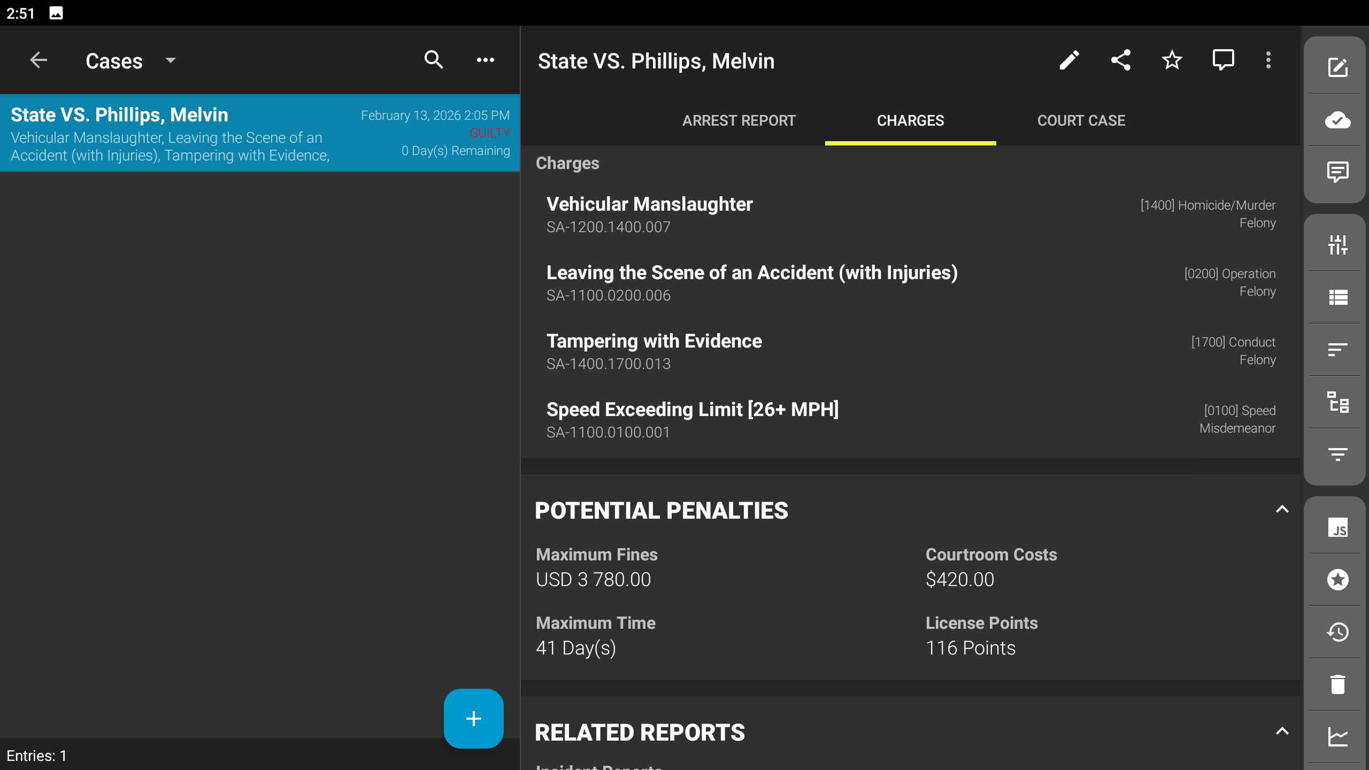
Task: Go back using the arrow button
Action: (39, 60)
